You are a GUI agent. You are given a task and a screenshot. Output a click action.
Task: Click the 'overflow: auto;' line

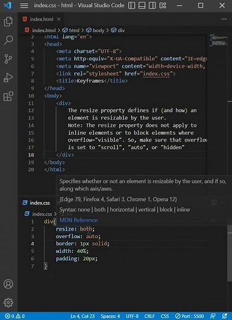click(78, 236)
